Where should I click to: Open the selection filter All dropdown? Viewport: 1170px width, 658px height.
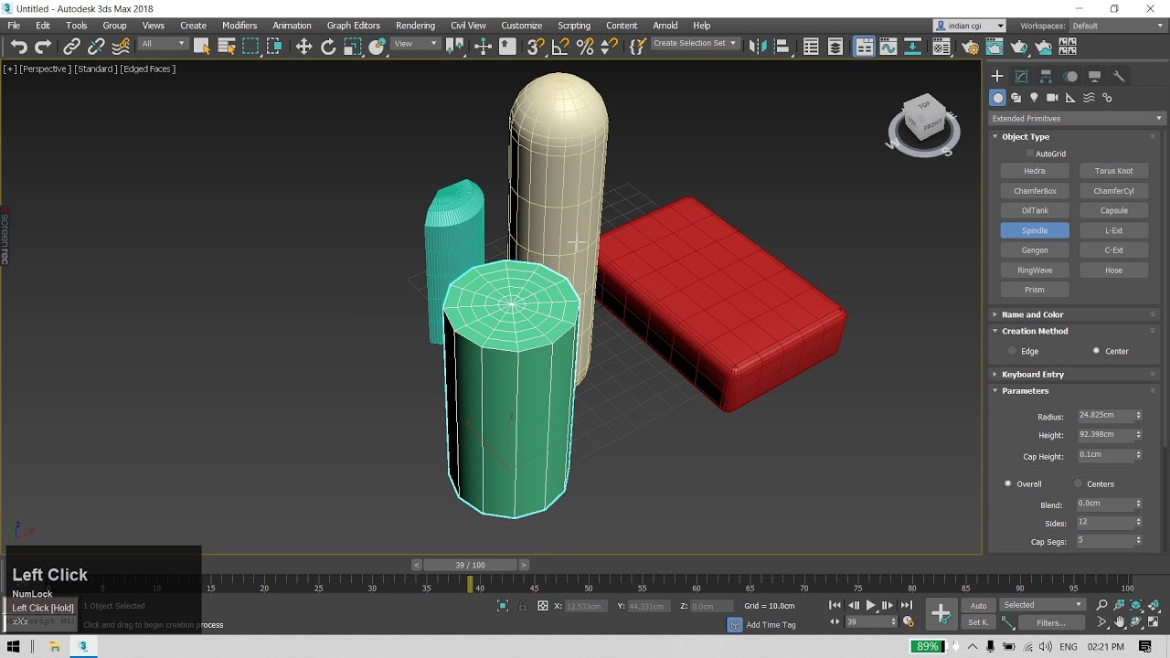tap(163, 44)
